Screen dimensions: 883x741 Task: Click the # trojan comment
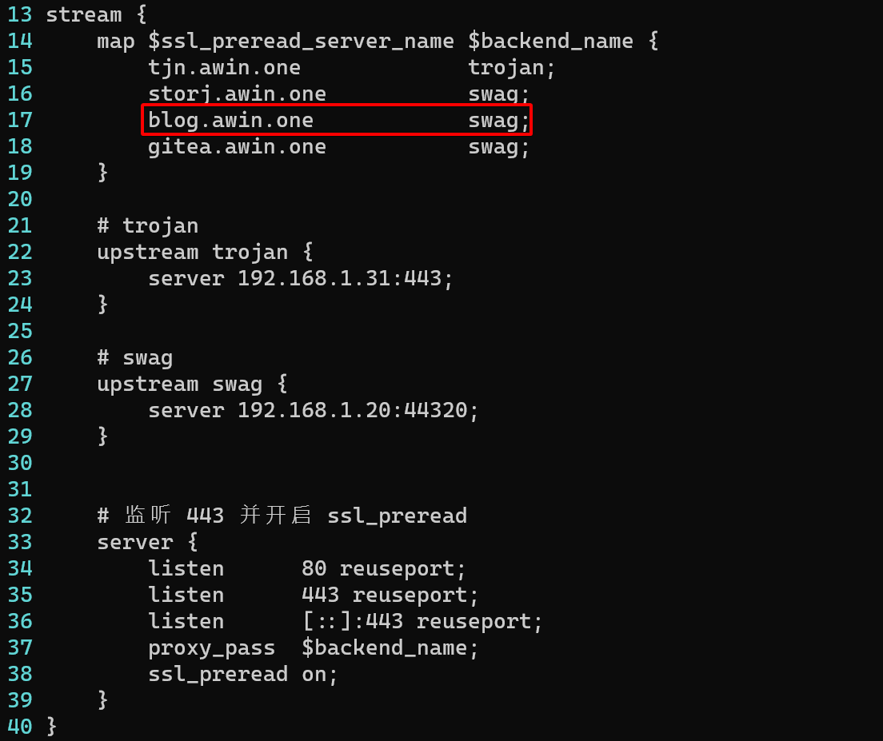[148, 225]
